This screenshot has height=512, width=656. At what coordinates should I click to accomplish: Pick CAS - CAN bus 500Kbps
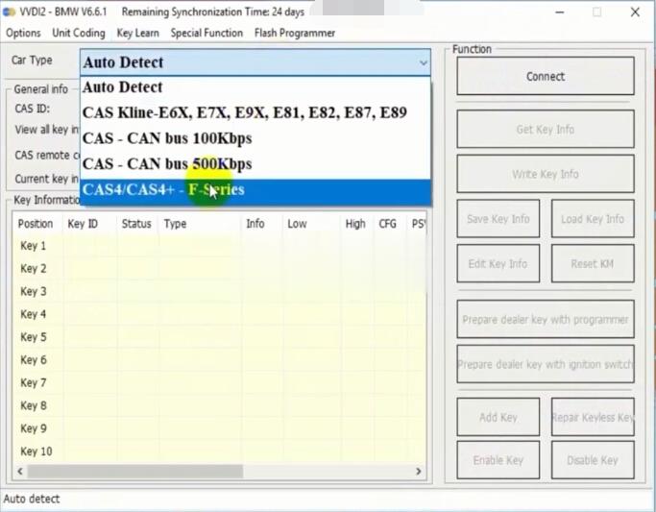click(255, 164)
